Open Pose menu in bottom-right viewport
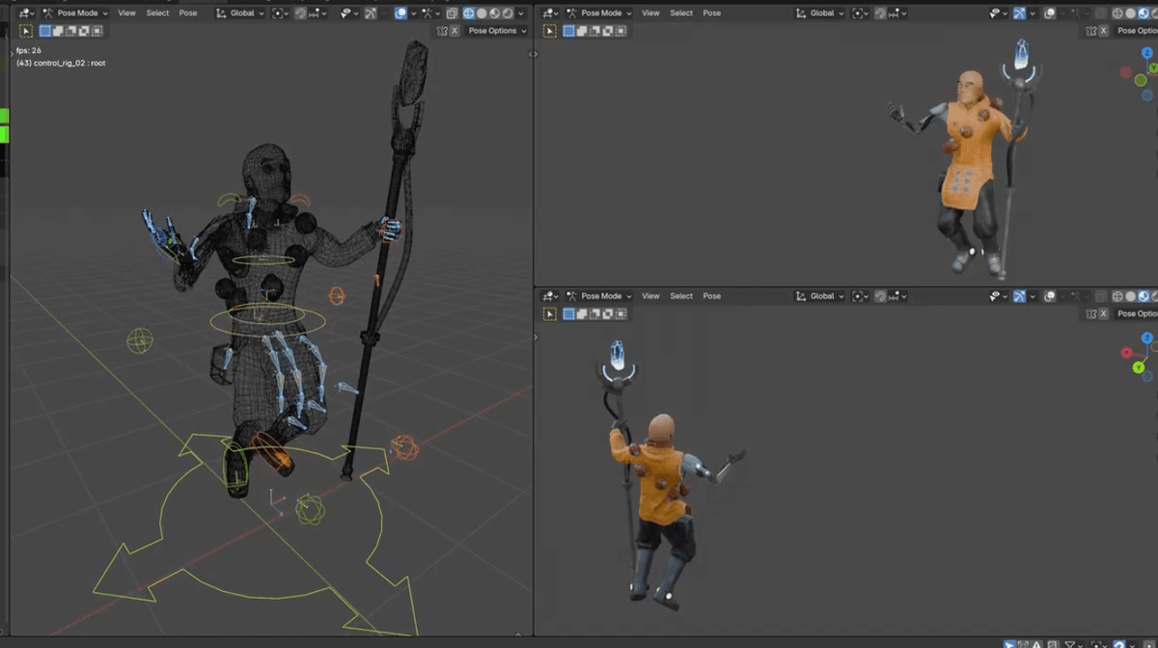 [712, 296]
